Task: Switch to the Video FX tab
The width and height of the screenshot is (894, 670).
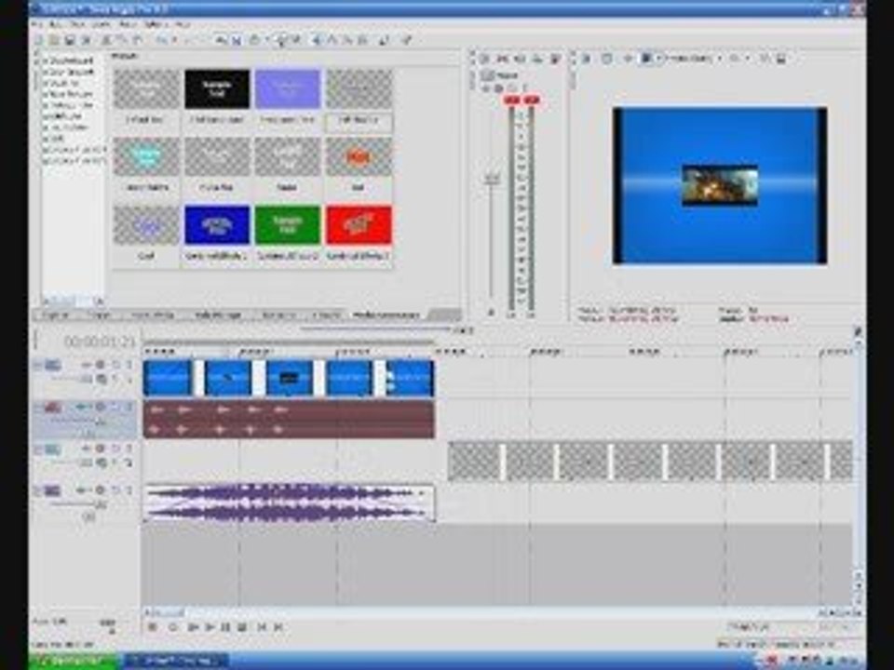Action: tap(326, 315)
